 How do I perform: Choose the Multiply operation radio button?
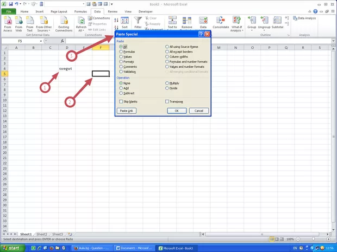[x=167, y=83]
